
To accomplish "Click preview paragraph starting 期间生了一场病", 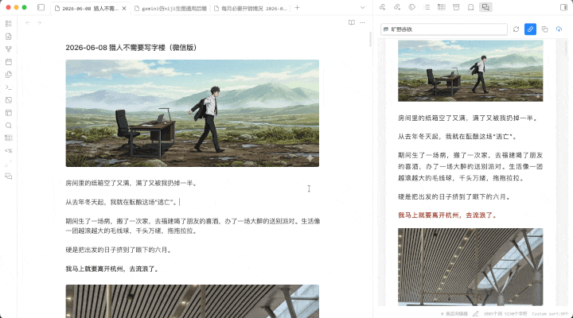I will (x=470, y=167).
